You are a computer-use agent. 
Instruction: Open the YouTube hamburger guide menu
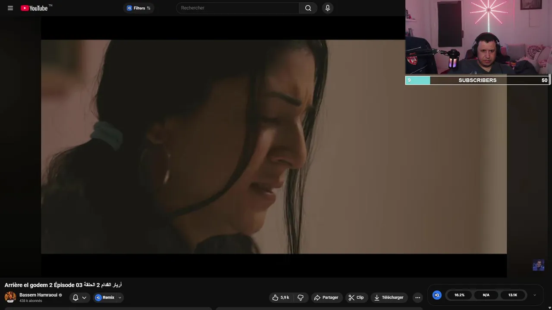pos(10,8)
